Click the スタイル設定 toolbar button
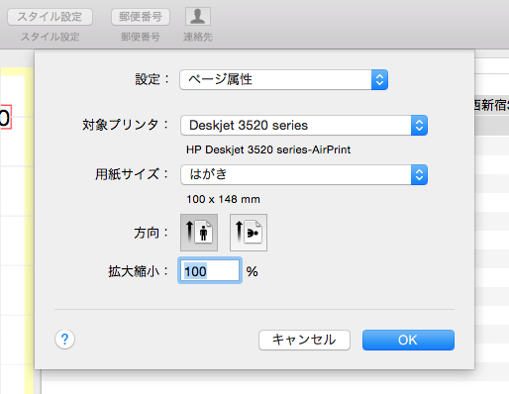 50,17
